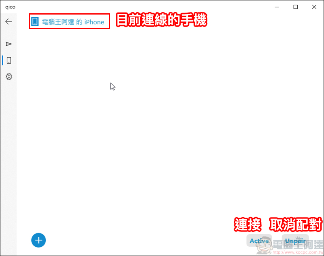
Task: Open the Devices phone icon in sidebar
Action: (9, 60)
